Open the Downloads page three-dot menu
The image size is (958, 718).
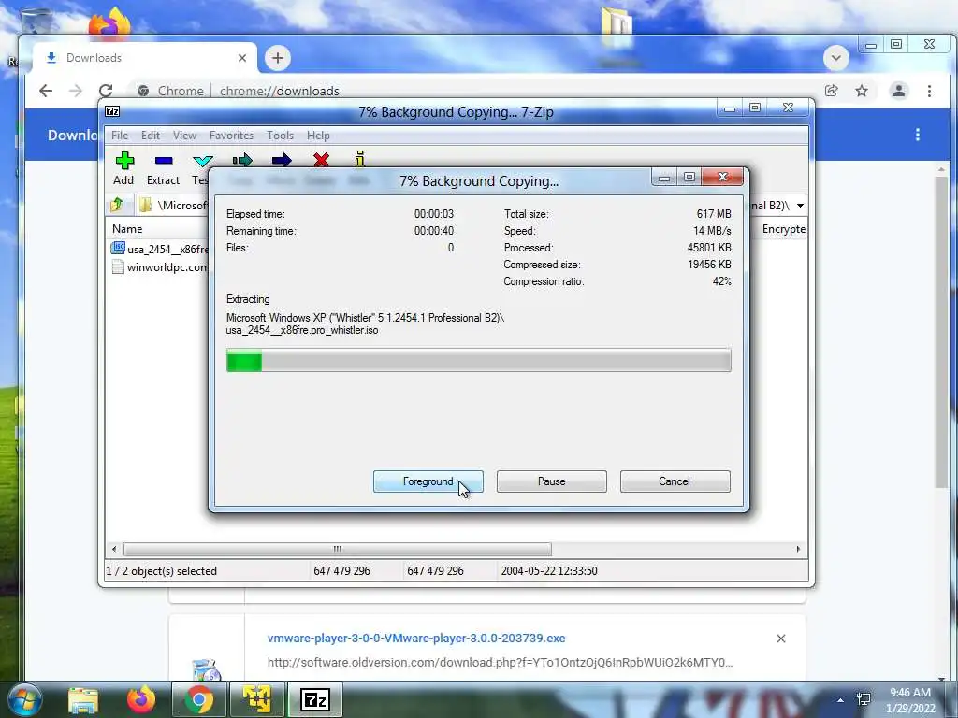tap(917, 135)
